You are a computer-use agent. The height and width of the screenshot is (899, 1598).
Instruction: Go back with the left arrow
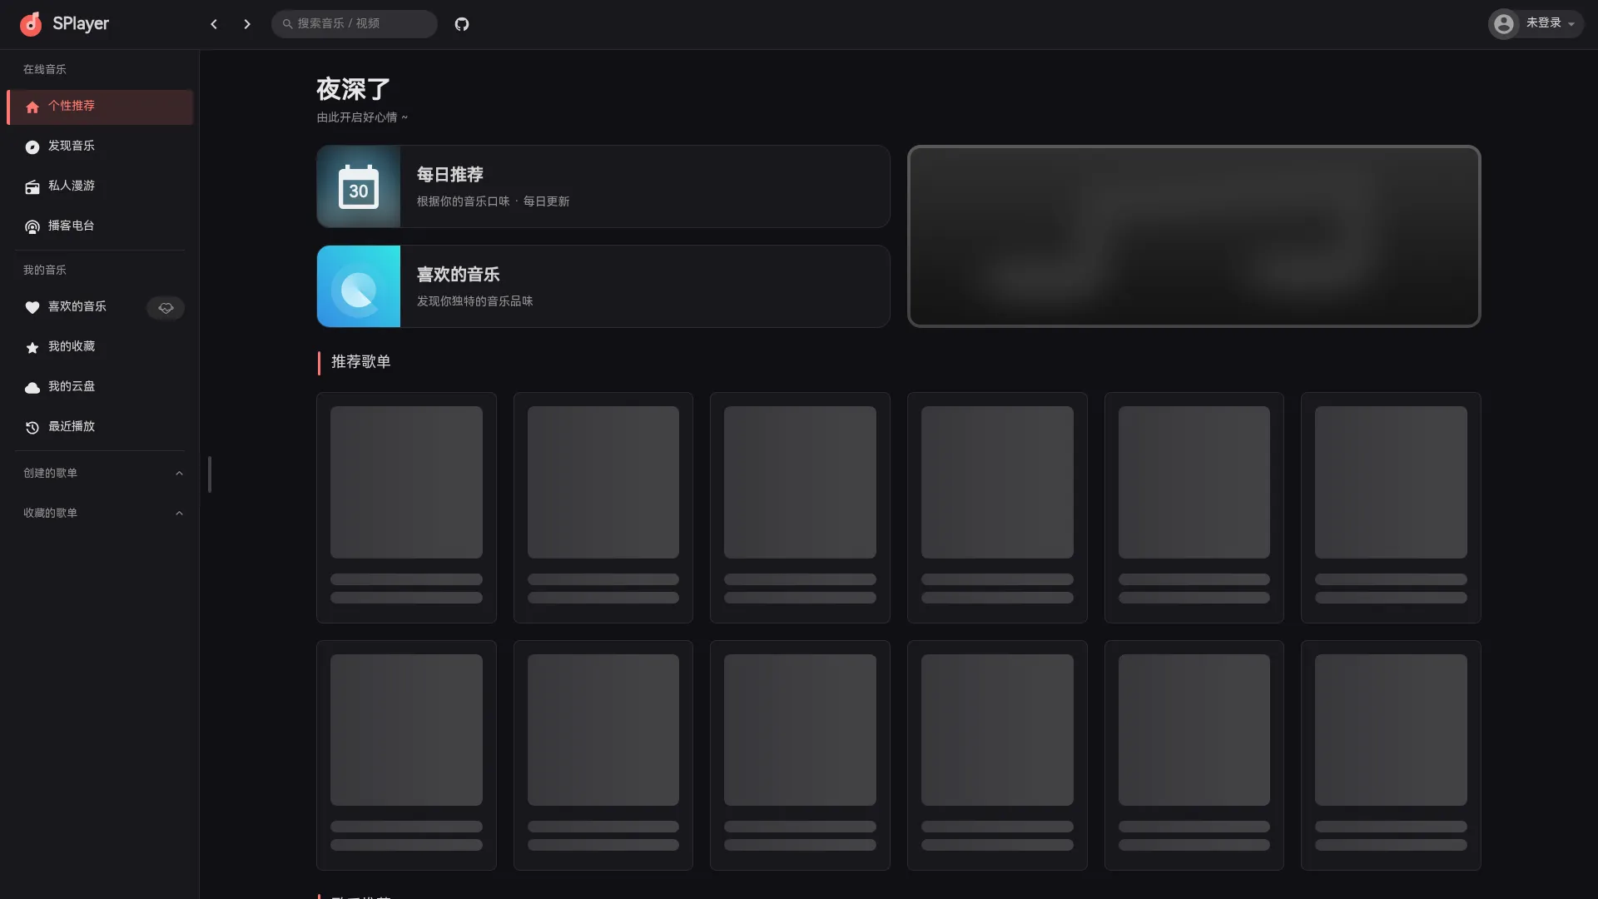click(x=214, y=24)
